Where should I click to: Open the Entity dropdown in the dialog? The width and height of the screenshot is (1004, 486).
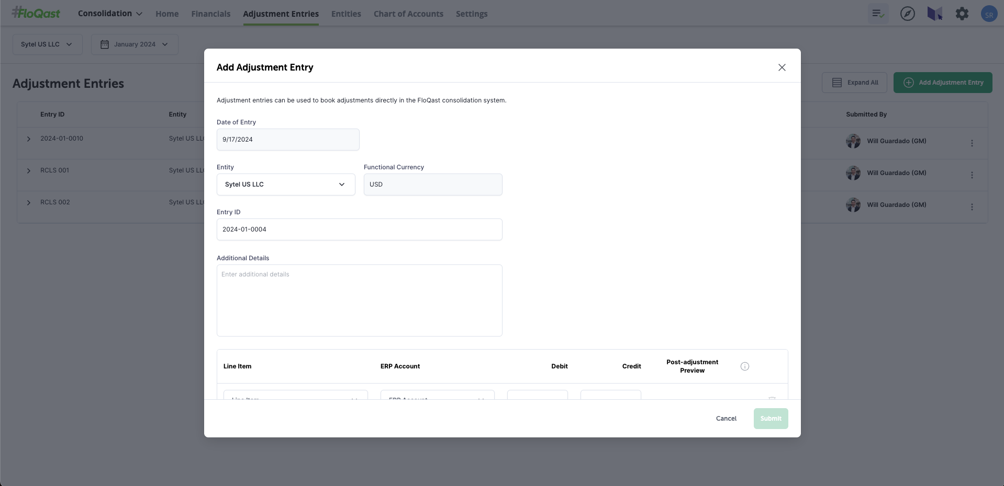[x=286, y=184]
